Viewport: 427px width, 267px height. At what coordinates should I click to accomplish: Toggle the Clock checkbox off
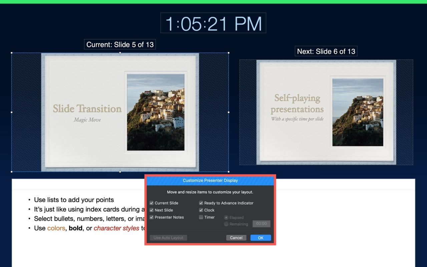click(201, 210)
